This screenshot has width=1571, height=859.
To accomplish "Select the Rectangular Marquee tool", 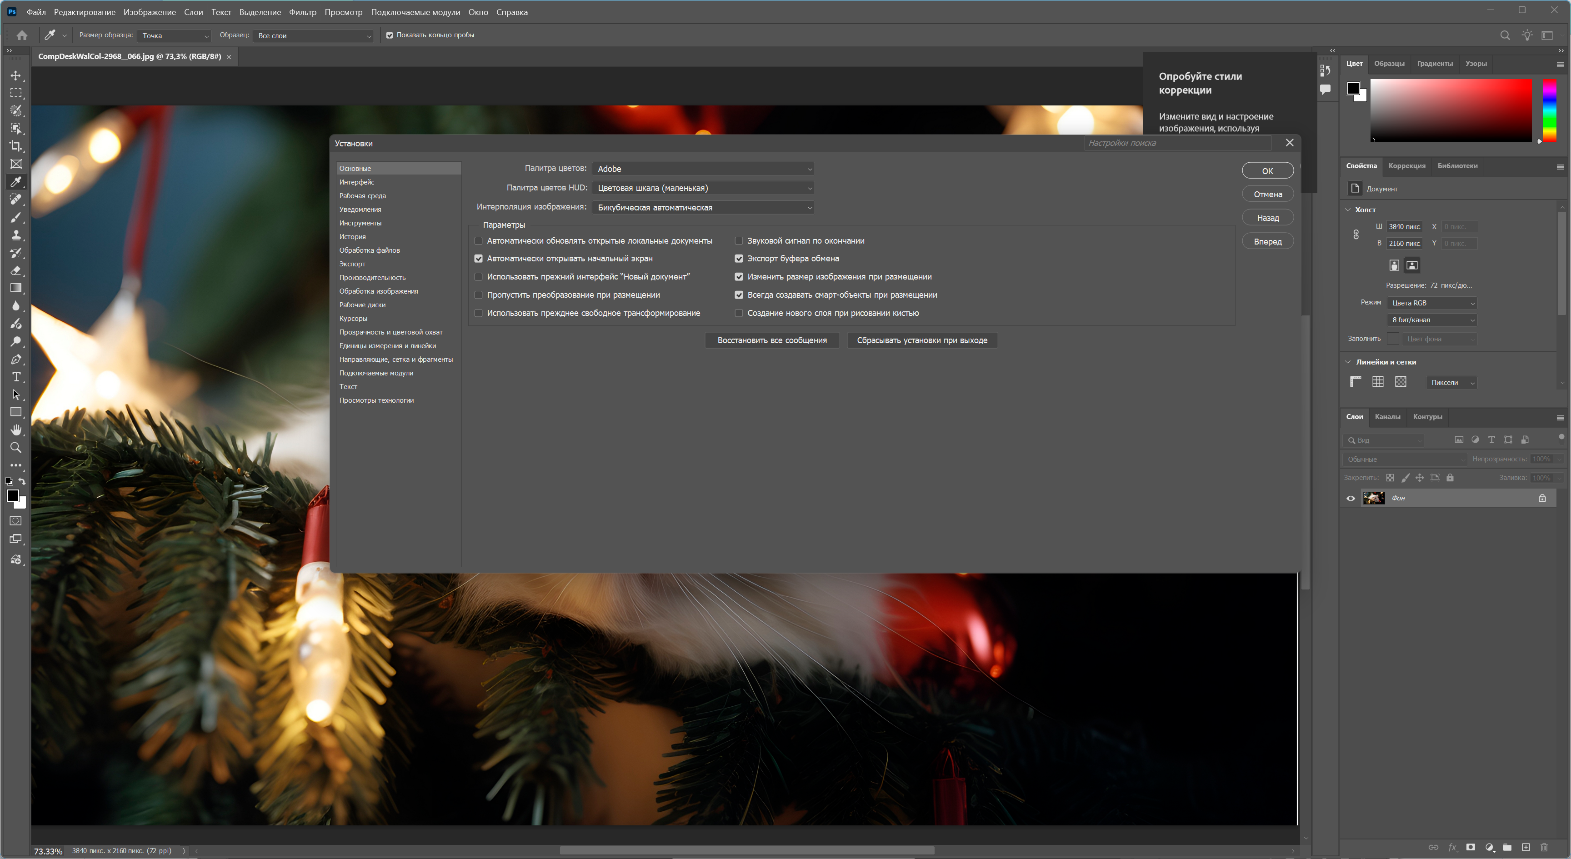I will pyautogui.click(x=16, y=93).
